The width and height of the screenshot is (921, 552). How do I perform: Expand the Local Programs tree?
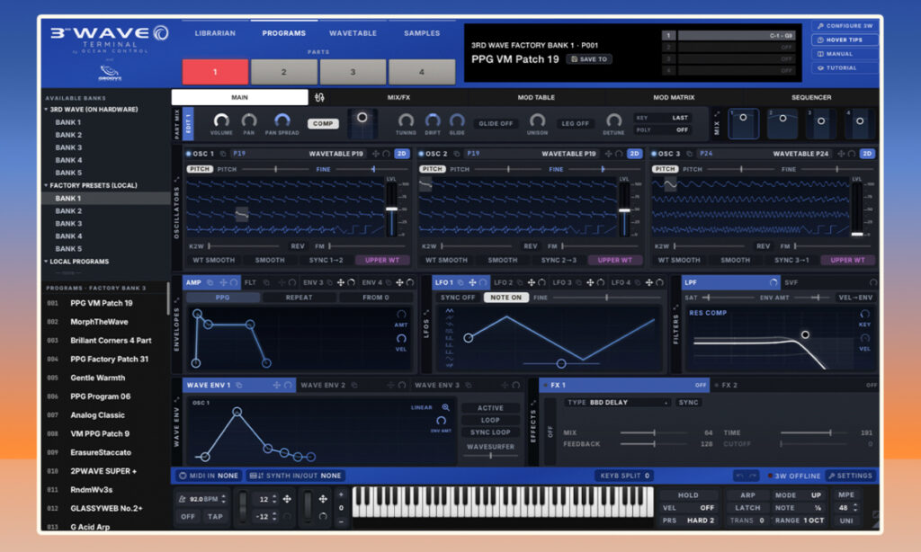46,262
